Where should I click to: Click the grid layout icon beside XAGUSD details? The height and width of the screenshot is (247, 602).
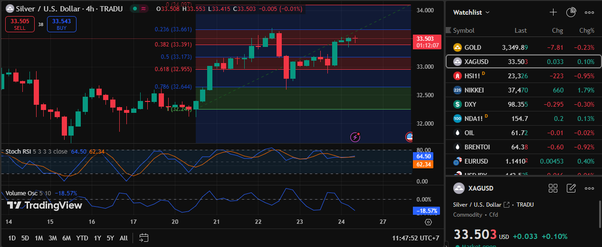(553, 188)
